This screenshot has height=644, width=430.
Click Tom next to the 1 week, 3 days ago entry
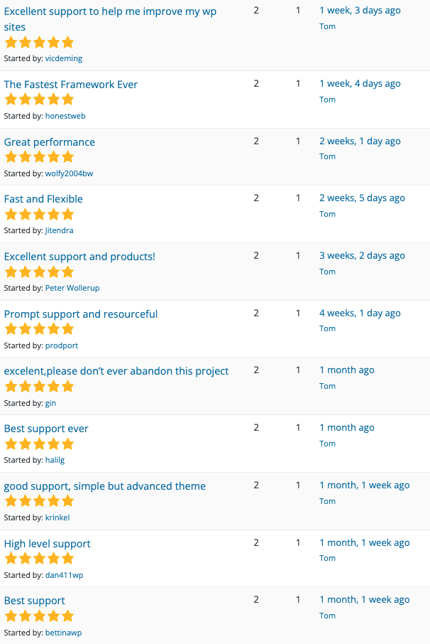click(327, 26)
